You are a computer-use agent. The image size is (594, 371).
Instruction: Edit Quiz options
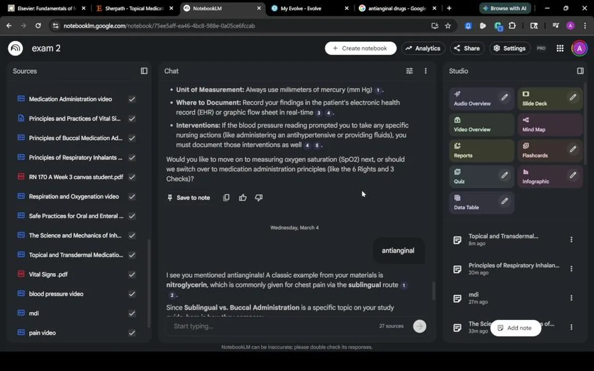coord(505,175)
